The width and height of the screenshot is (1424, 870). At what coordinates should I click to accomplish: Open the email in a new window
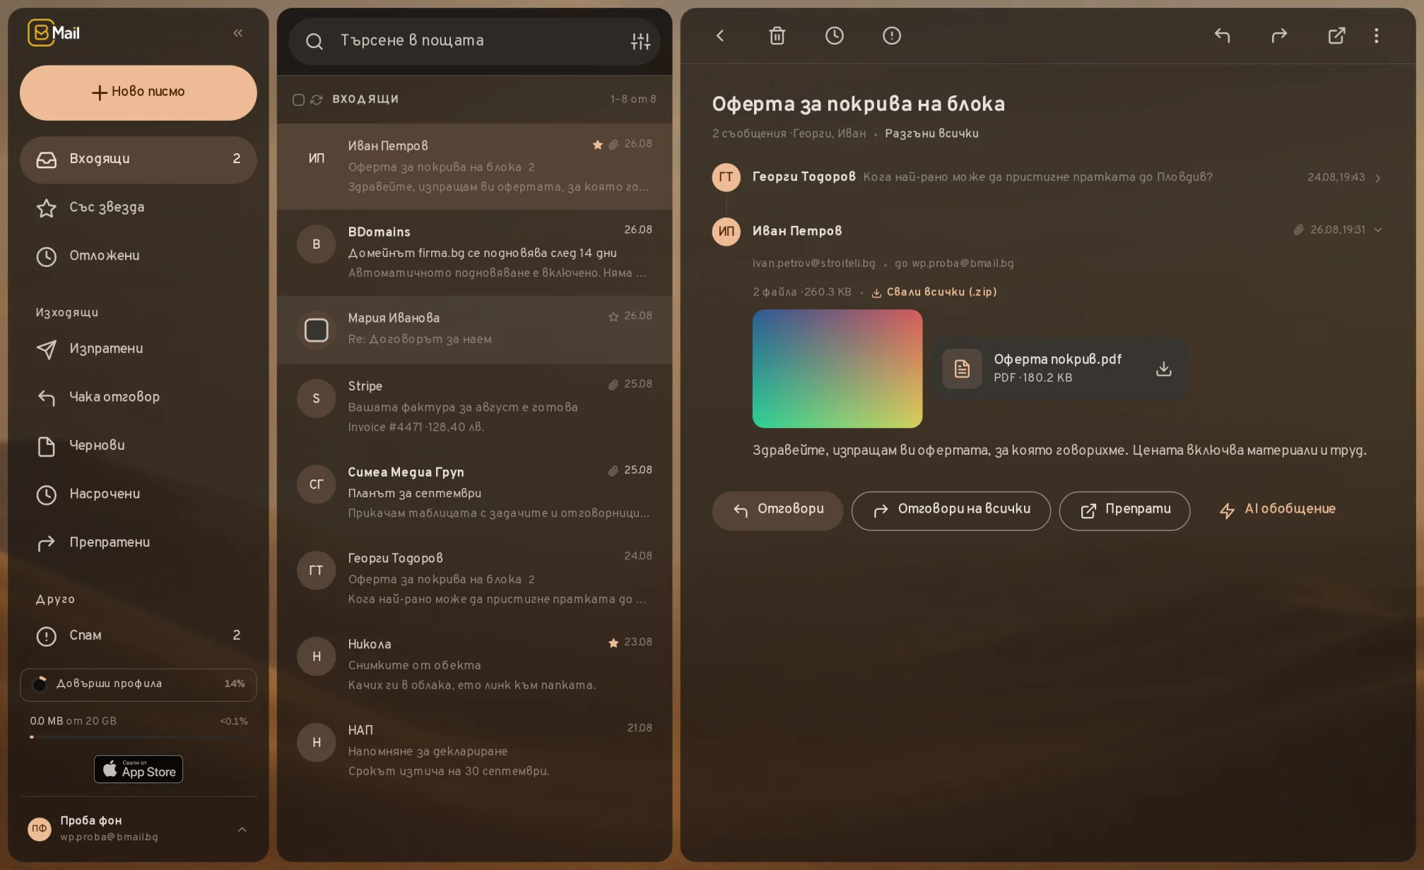coord(1336,35)
